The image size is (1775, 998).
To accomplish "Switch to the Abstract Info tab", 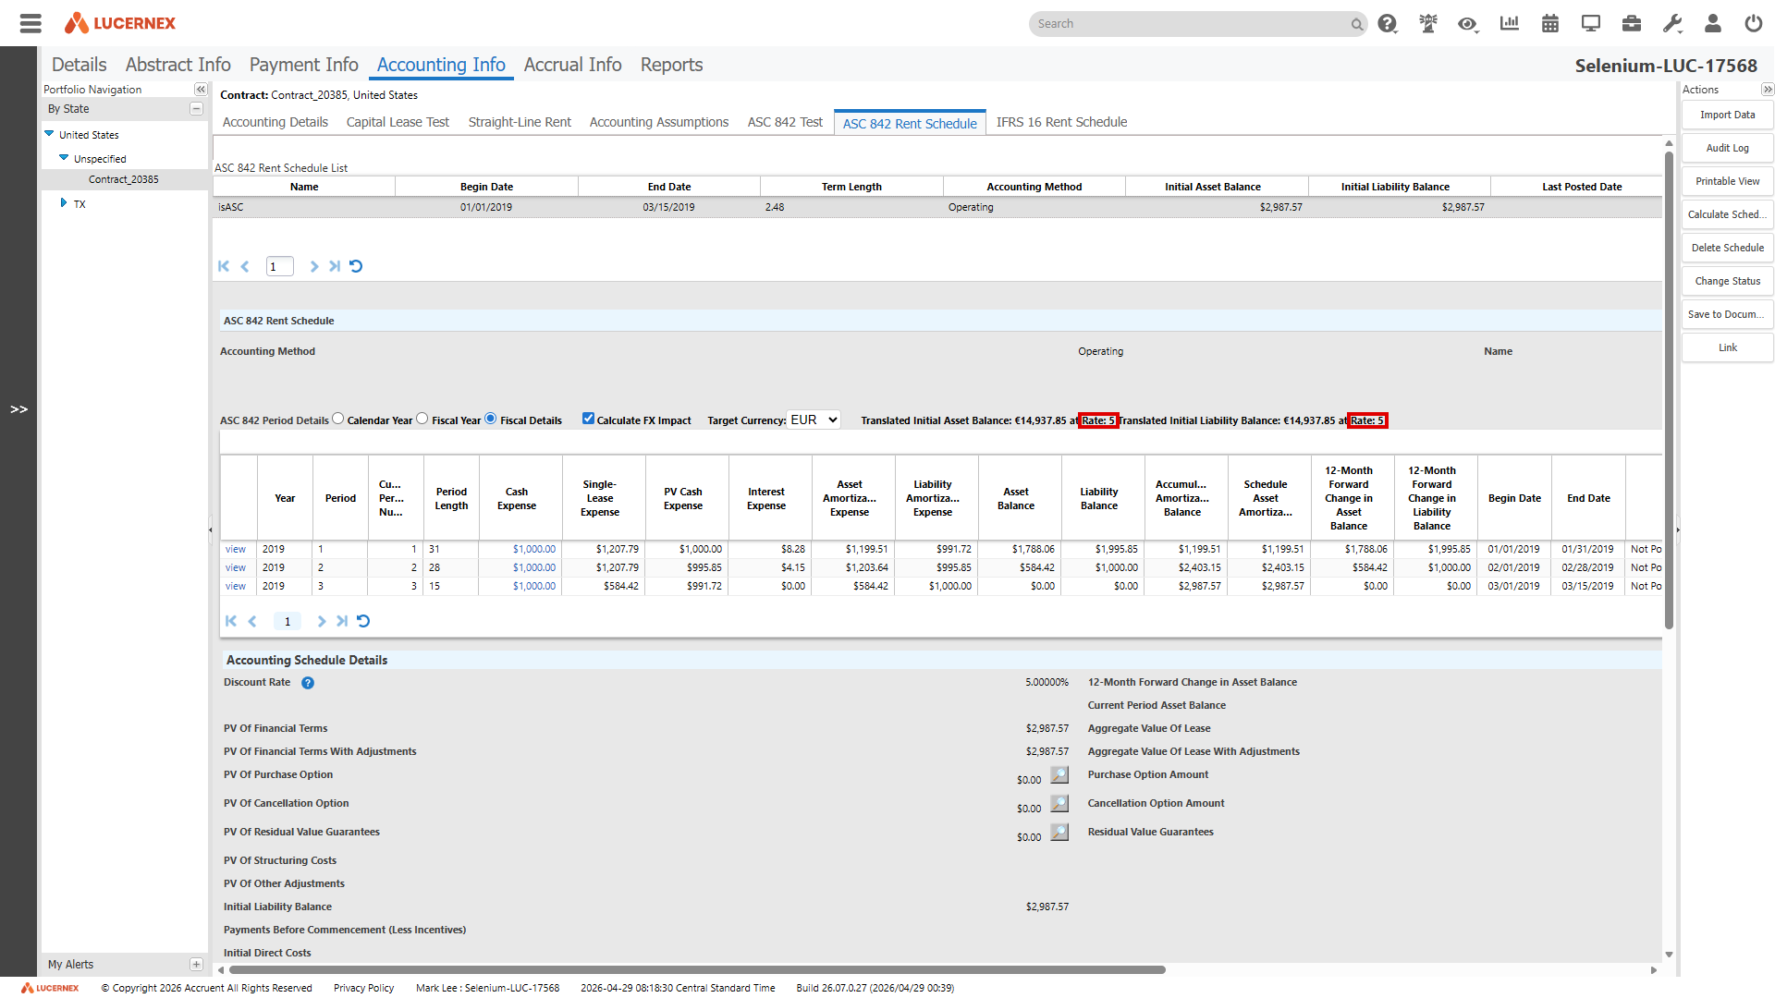I will tap(178, 65).
